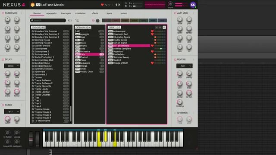Select the green color tag filter
This screenshot has width=276, height=155.
pos(144,21)
